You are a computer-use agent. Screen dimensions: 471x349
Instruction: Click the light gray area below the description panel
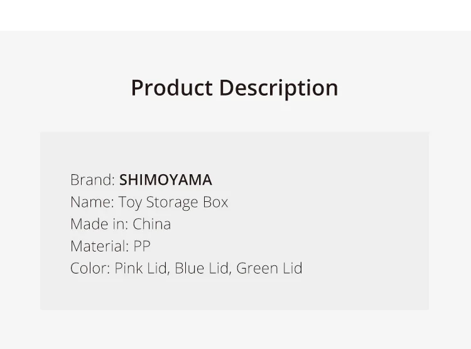[235, 330]
